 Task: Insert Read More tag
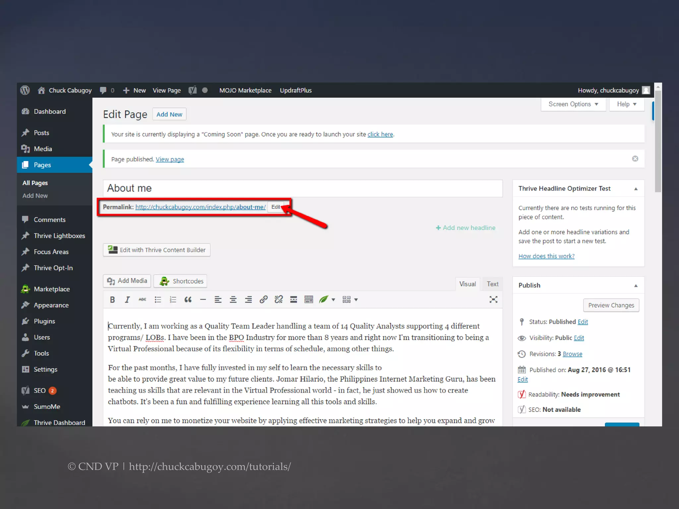[293, 300]
